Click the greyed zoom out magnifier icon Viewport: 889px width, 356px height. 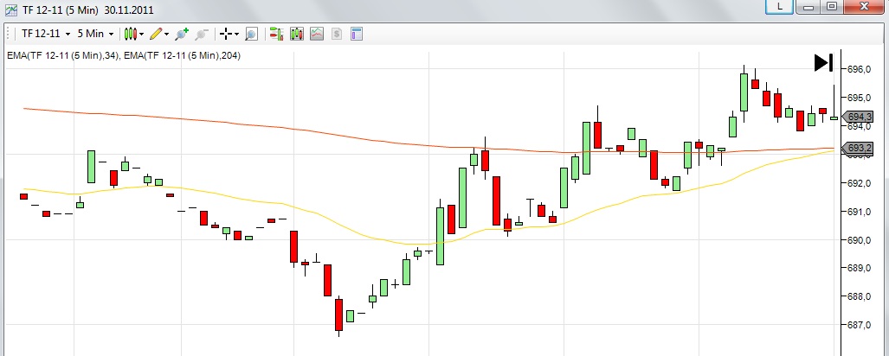pos(202,34)
